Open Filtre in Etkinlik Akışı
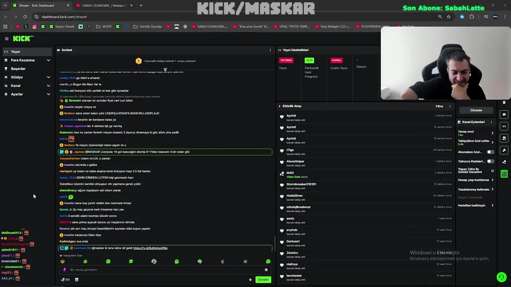511x287 pixels. [439, 106]
